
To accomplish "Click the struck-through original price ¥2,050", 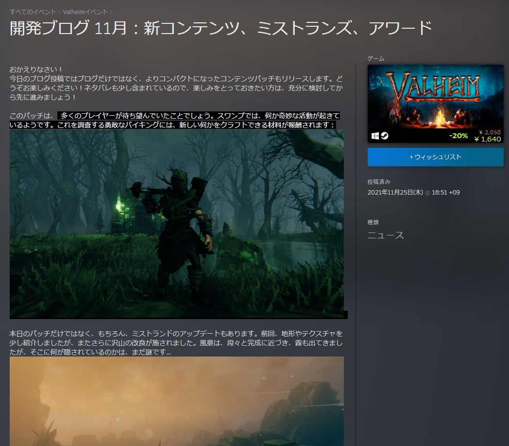I will click(x=490, y=132).
